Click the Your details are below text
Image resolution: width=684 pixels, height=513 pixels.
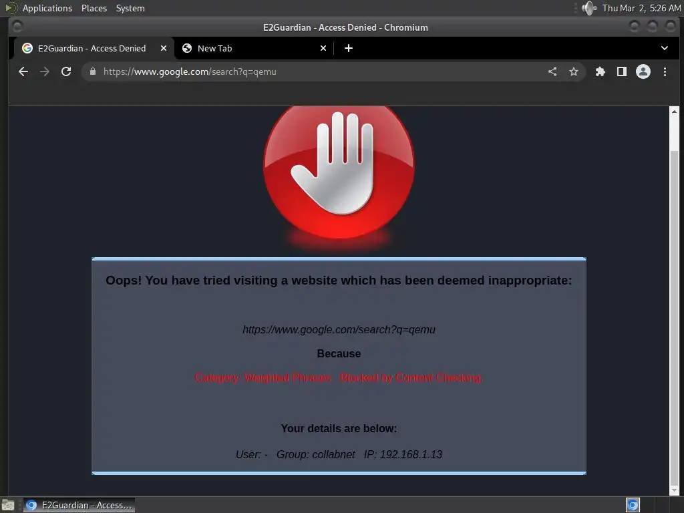(x=339, y=428)
